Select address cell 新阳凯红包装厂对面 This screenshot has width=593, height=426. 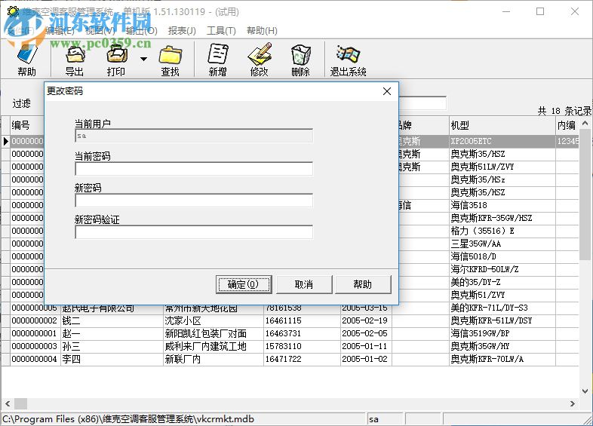tap(213, 334)
